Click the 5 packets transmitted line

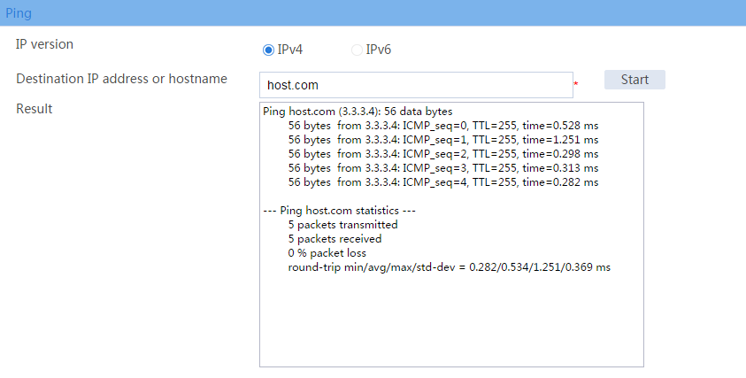[x=343, y=225]
